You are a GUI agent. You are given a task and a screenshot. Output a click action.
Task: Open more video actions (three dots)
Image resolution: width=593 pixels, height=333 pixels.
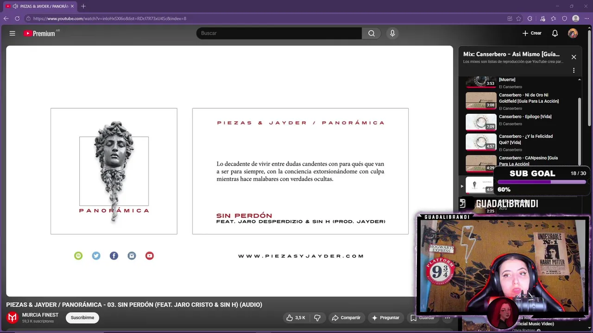(x=447, y=318)
